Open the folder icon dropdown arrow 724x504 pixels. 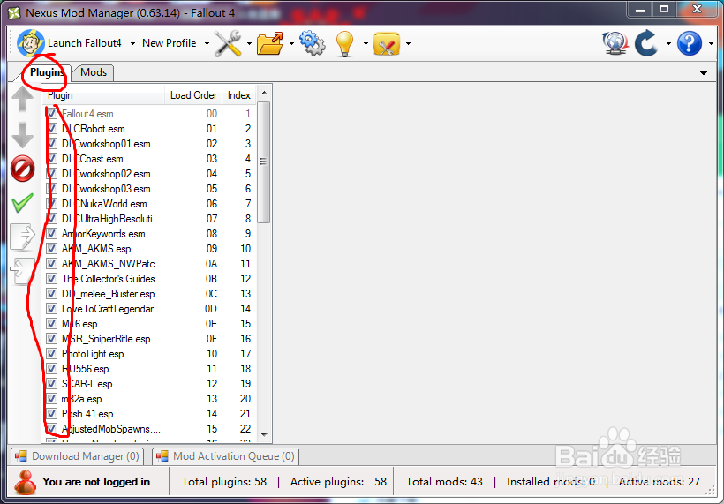click(291, 44)
